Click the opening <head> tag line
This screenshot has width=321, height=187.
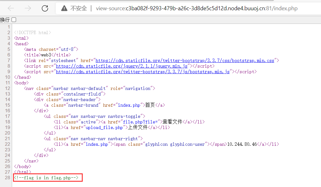21,44
